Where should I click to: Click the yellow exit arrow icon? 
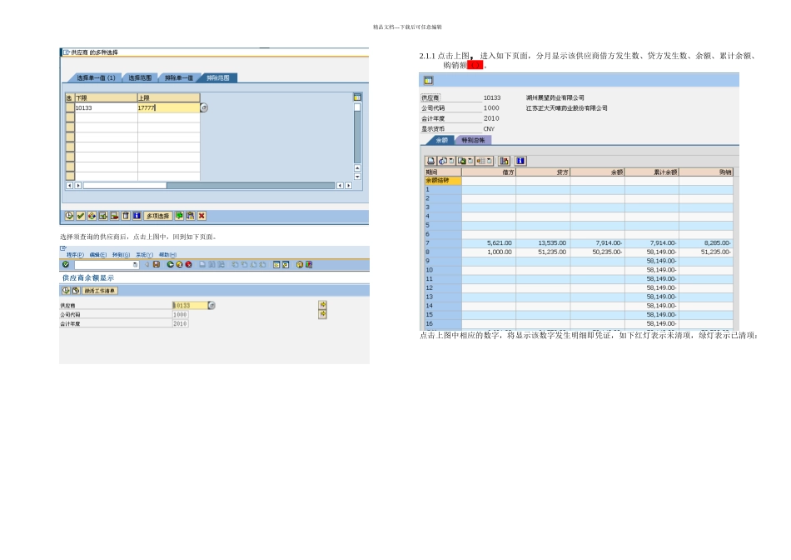coord(179,264)
